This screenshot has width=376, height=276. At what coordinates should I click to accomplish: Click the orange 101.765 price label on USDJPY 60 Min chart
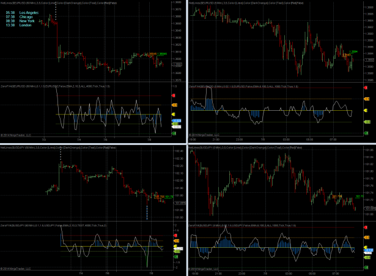tap(160, 197)
